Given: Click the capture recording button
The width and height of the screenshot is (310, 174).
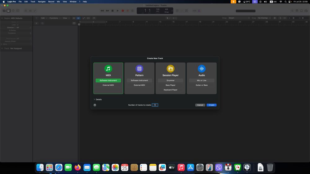Looking at the screenshot, I should coord(128,11).
